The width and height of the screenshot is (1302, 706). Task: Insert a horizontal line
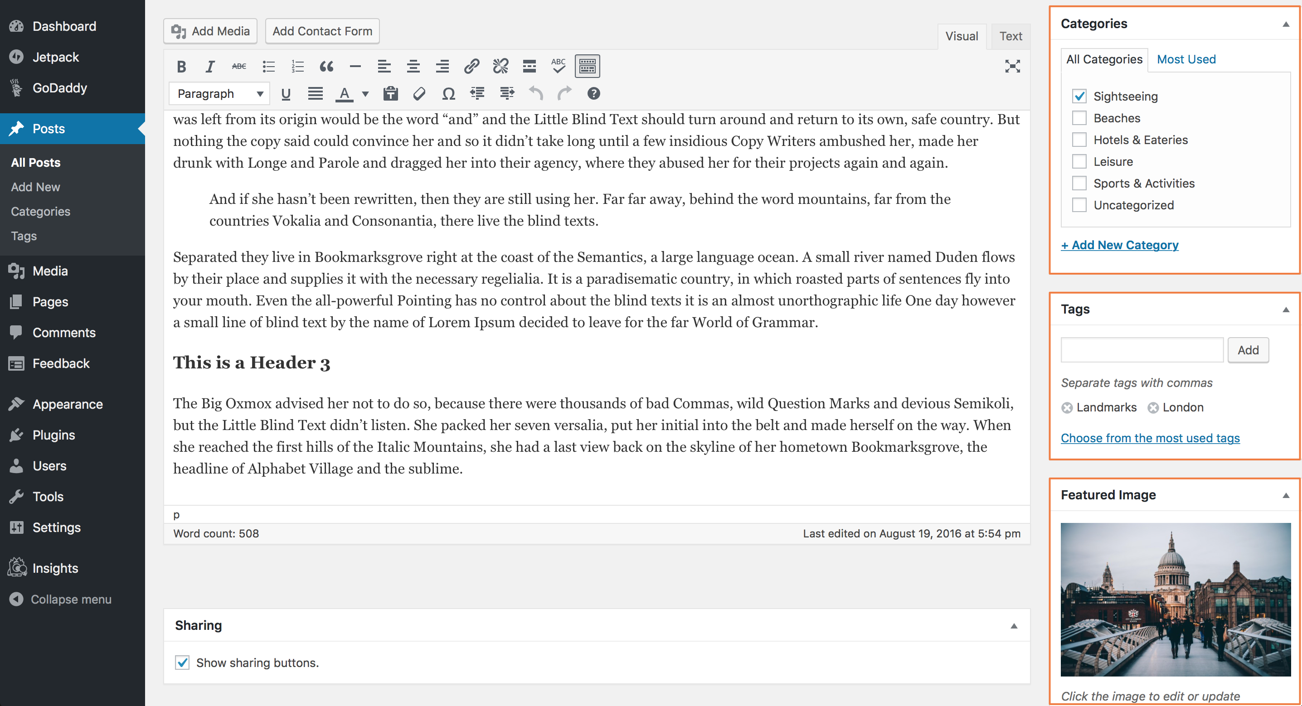pos(355,66)
